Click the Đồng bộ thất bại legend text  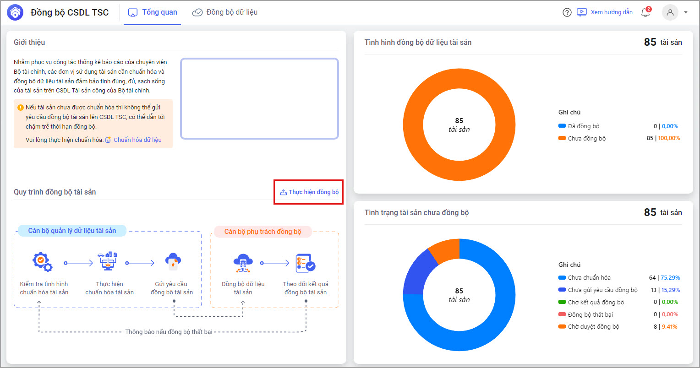tap(591, 314)
